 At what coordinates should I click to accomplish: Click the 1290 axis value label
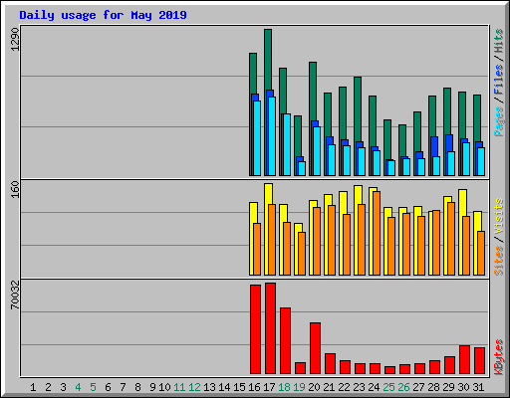pos(15,39)
